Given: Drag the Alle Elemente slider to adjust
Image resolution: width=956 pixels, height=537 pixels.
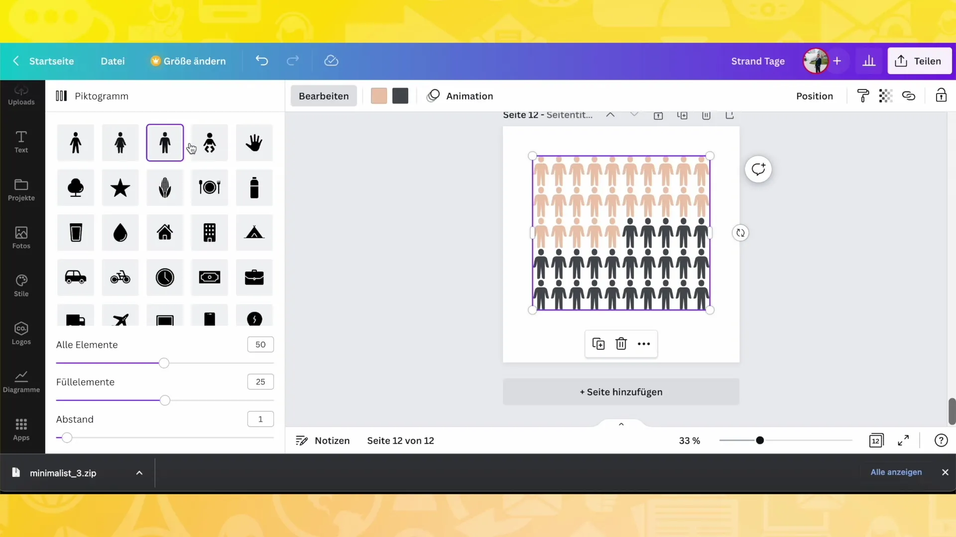Looking at the screenshot, I should coord(163,363).
